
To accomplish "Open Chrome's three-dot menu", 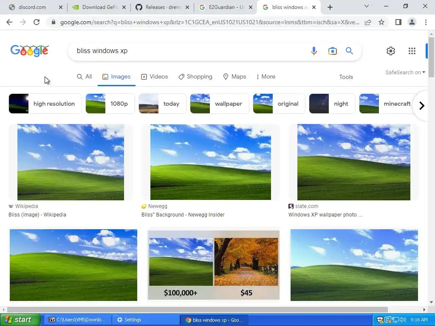I will coord(426,22).
